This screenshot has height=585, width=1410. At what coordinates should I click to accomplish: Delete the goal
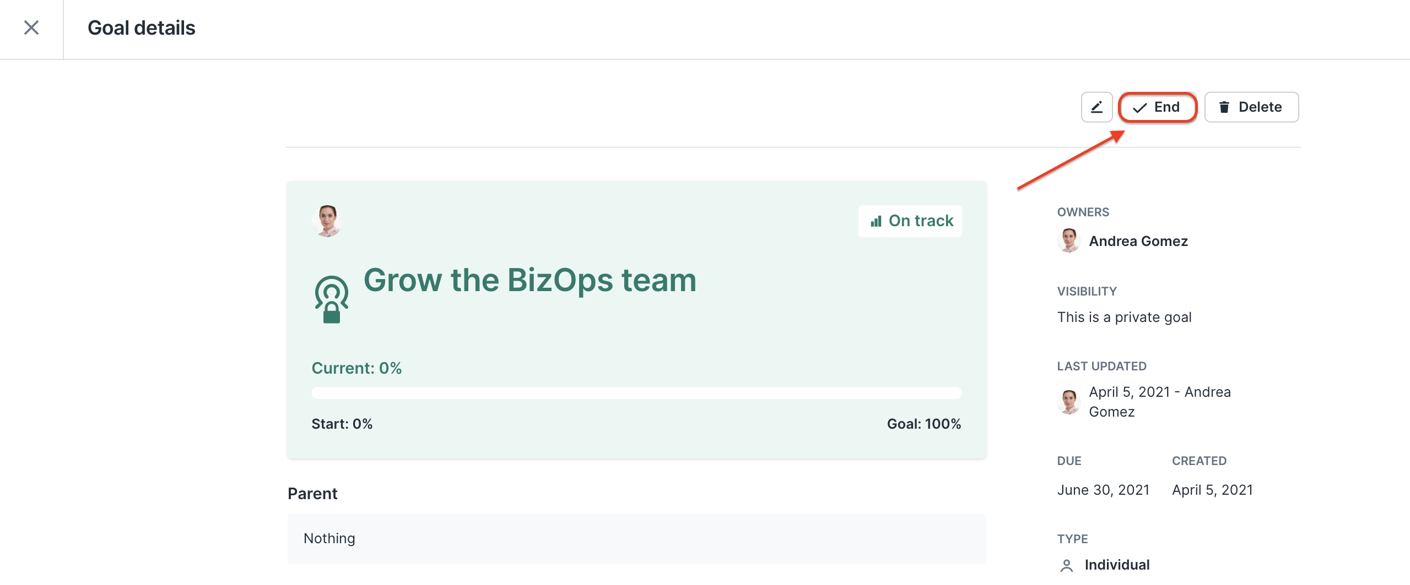(1251, 107)
